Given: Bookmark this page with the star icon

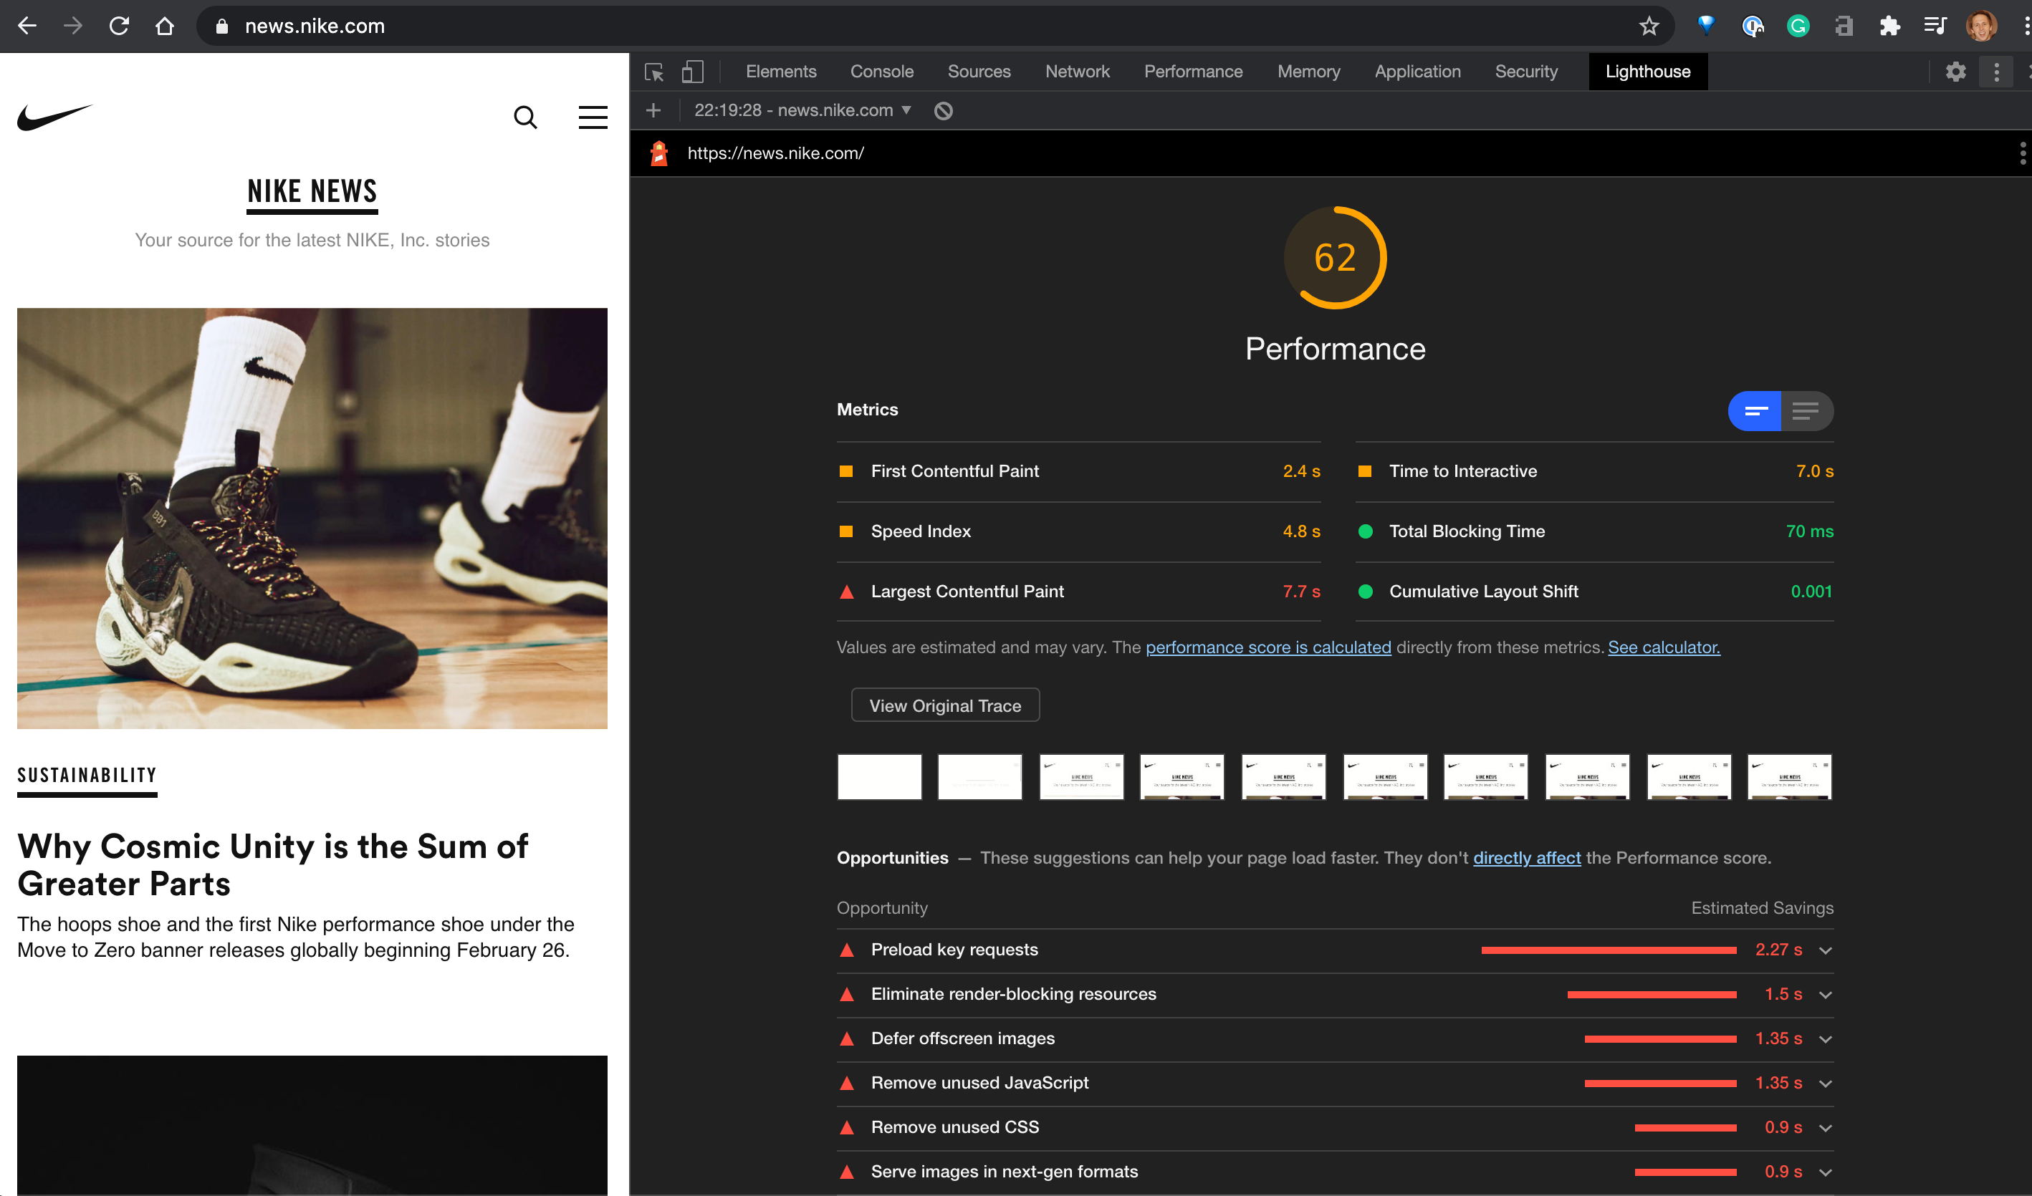Looking at the screenshot, I should point(1649,26).
